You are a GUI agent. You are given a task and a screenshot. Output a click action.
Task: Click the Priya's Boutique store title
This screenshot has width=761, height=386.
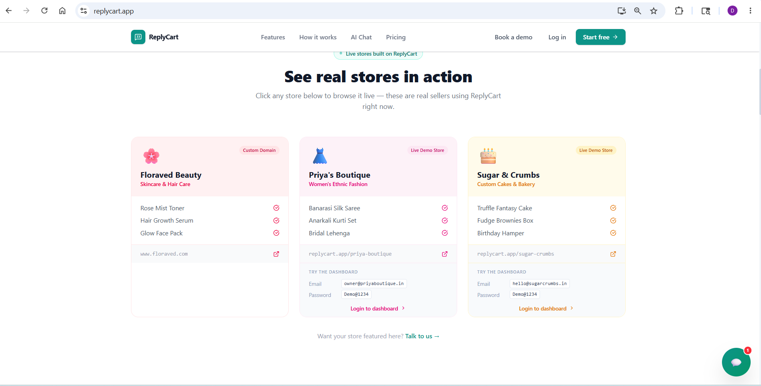(339, 175)
